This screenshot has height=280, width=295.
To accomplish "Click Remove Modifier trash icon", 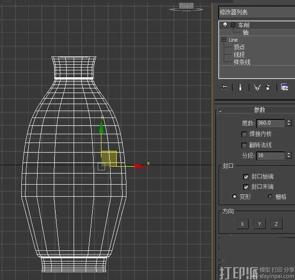I will [x=268, y=87].
